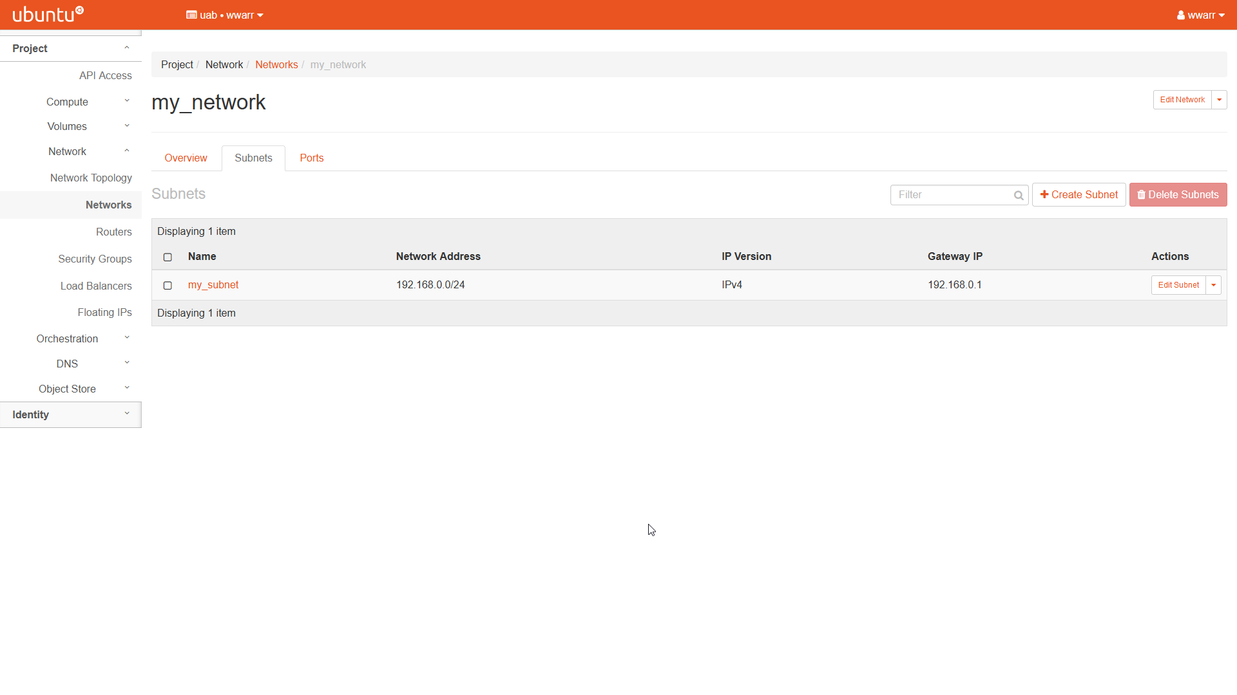Collapse the Network sidebar menu
Viewport: 1237px width, 695px height.
click(x=71, y=151)
